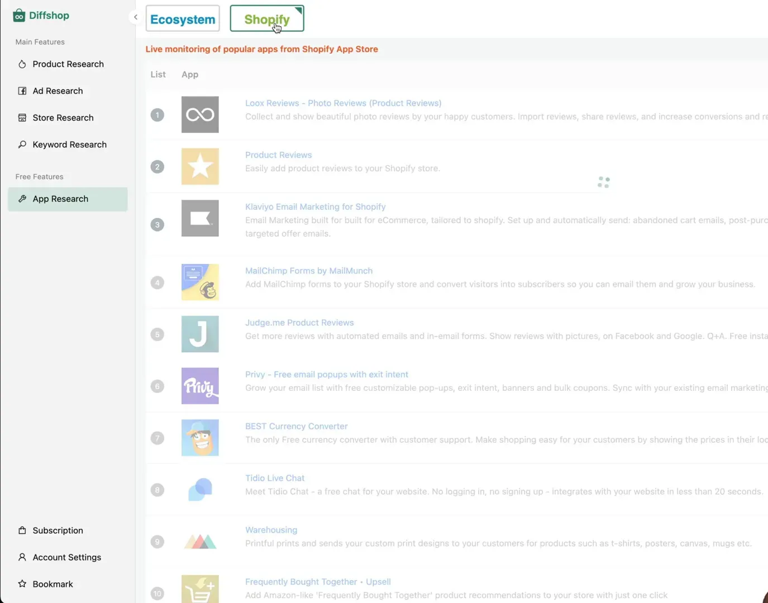Select App Research in sidebar
768x603 pixels.
68,199
